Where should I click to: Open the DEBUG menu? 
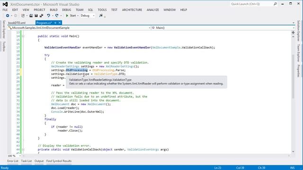66,10
